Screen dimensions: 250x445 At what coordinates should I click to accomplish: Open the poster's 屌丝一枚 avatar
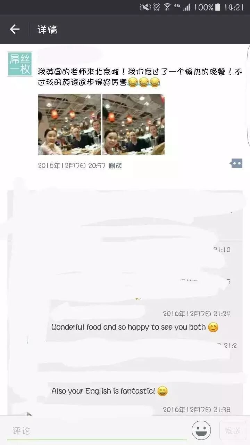click(x=20, y=64)
